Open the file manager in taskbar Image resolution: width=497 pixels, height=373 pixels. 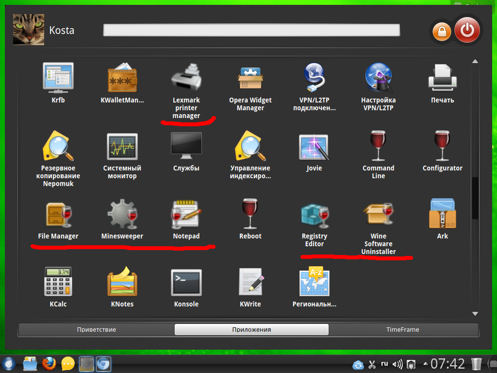pyautogui.click(x=30, y=364)
